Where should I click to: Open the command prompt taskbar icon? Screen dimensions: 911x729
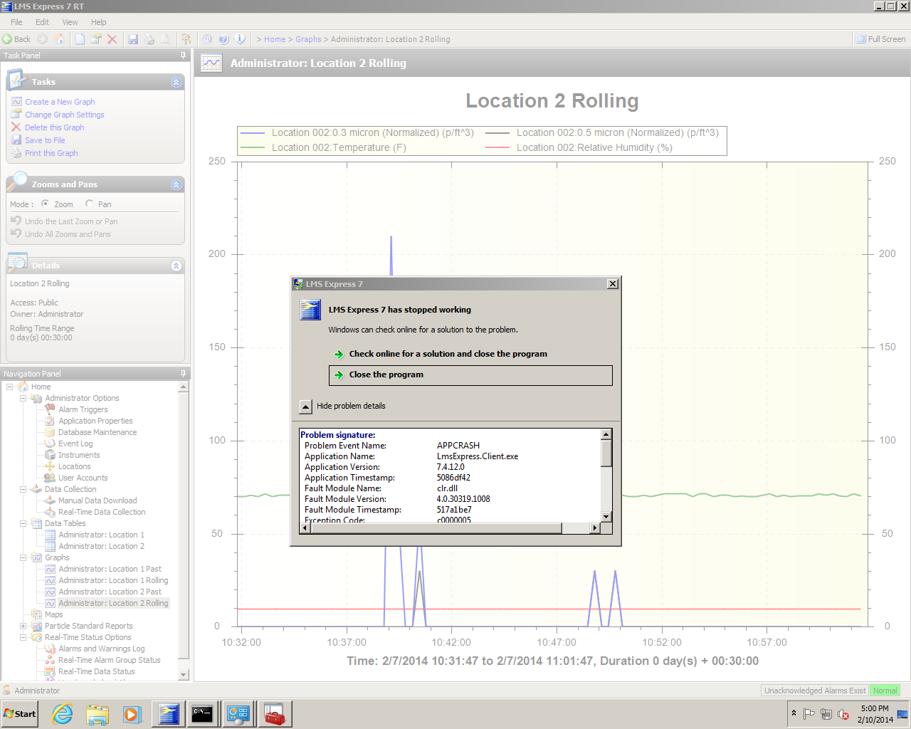point(202,713)
